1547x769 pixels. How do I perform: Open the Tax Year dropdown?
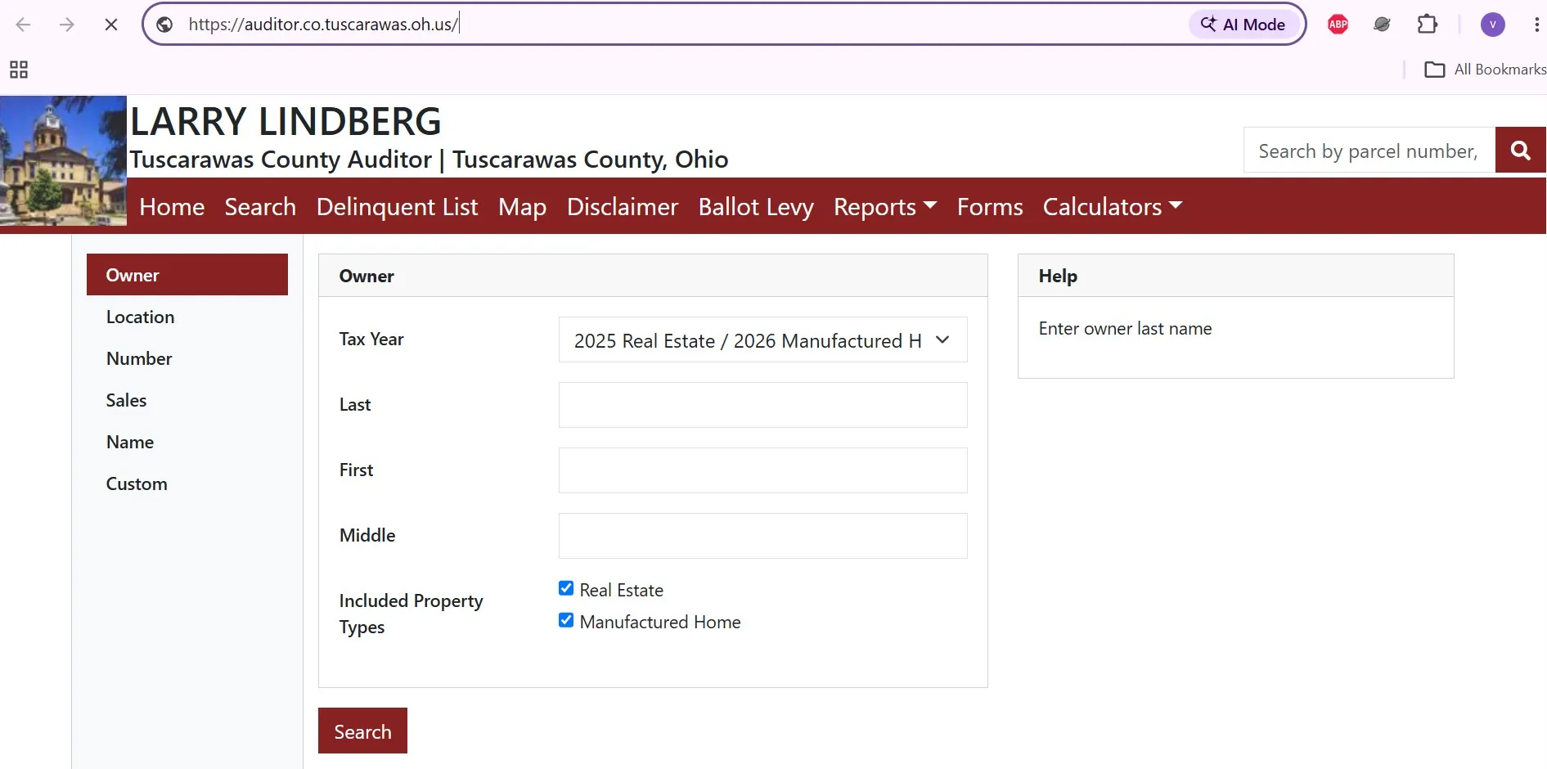[x=762, y=340]
